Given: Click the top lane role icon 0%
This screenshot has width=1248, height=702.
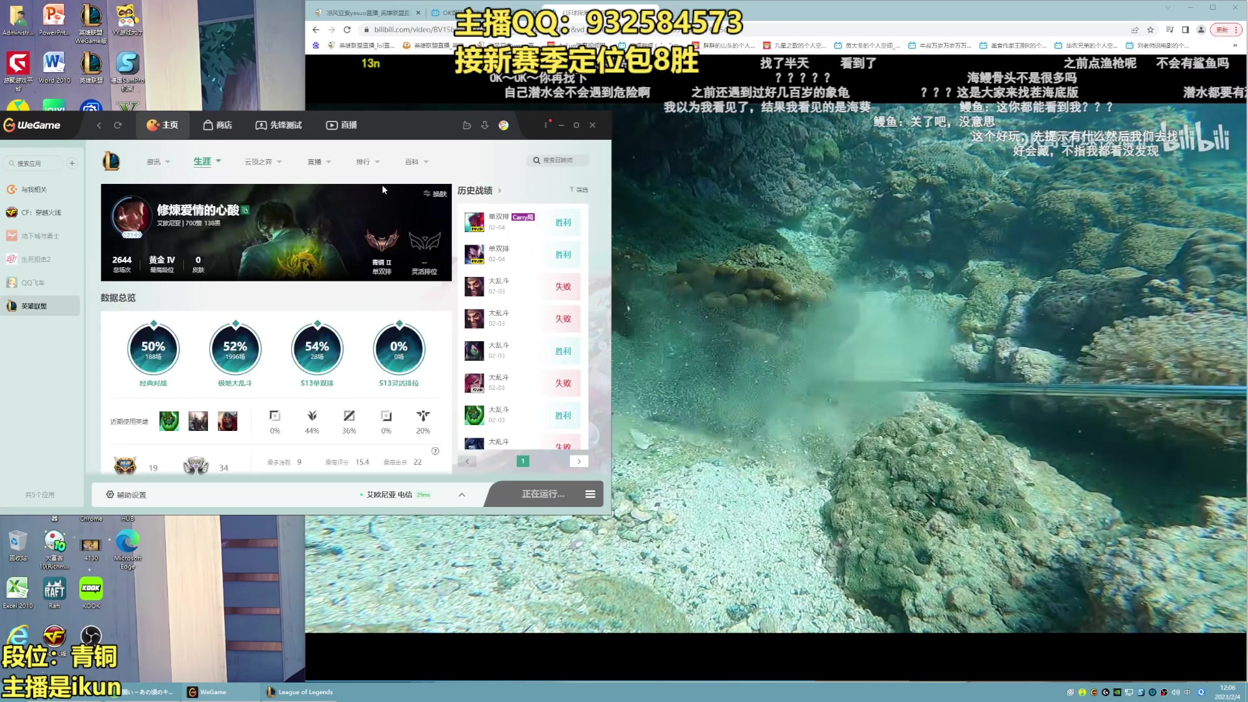Looking at the screenshot, I should [275, 416].
